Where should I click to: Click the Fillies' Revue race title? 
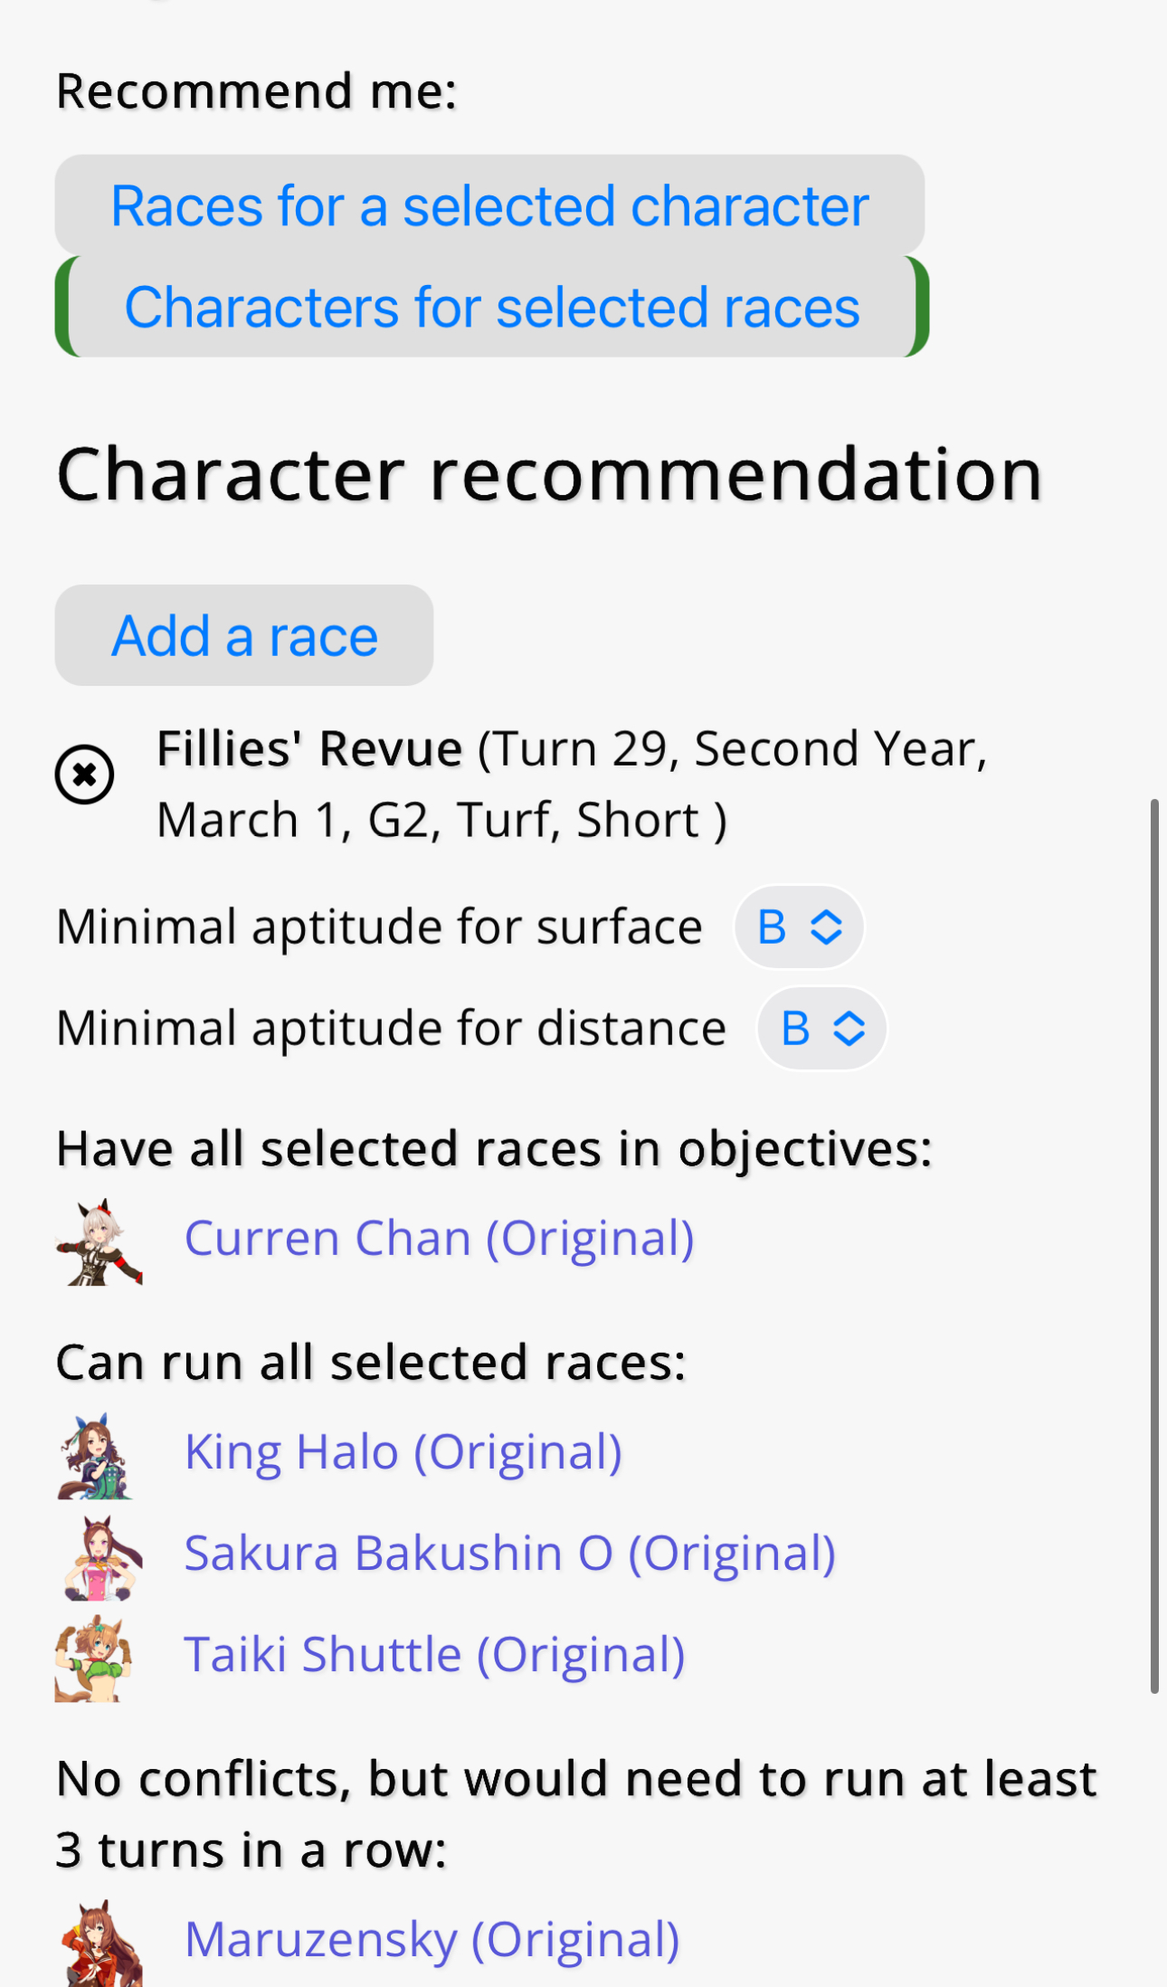[x=309, y=749]
